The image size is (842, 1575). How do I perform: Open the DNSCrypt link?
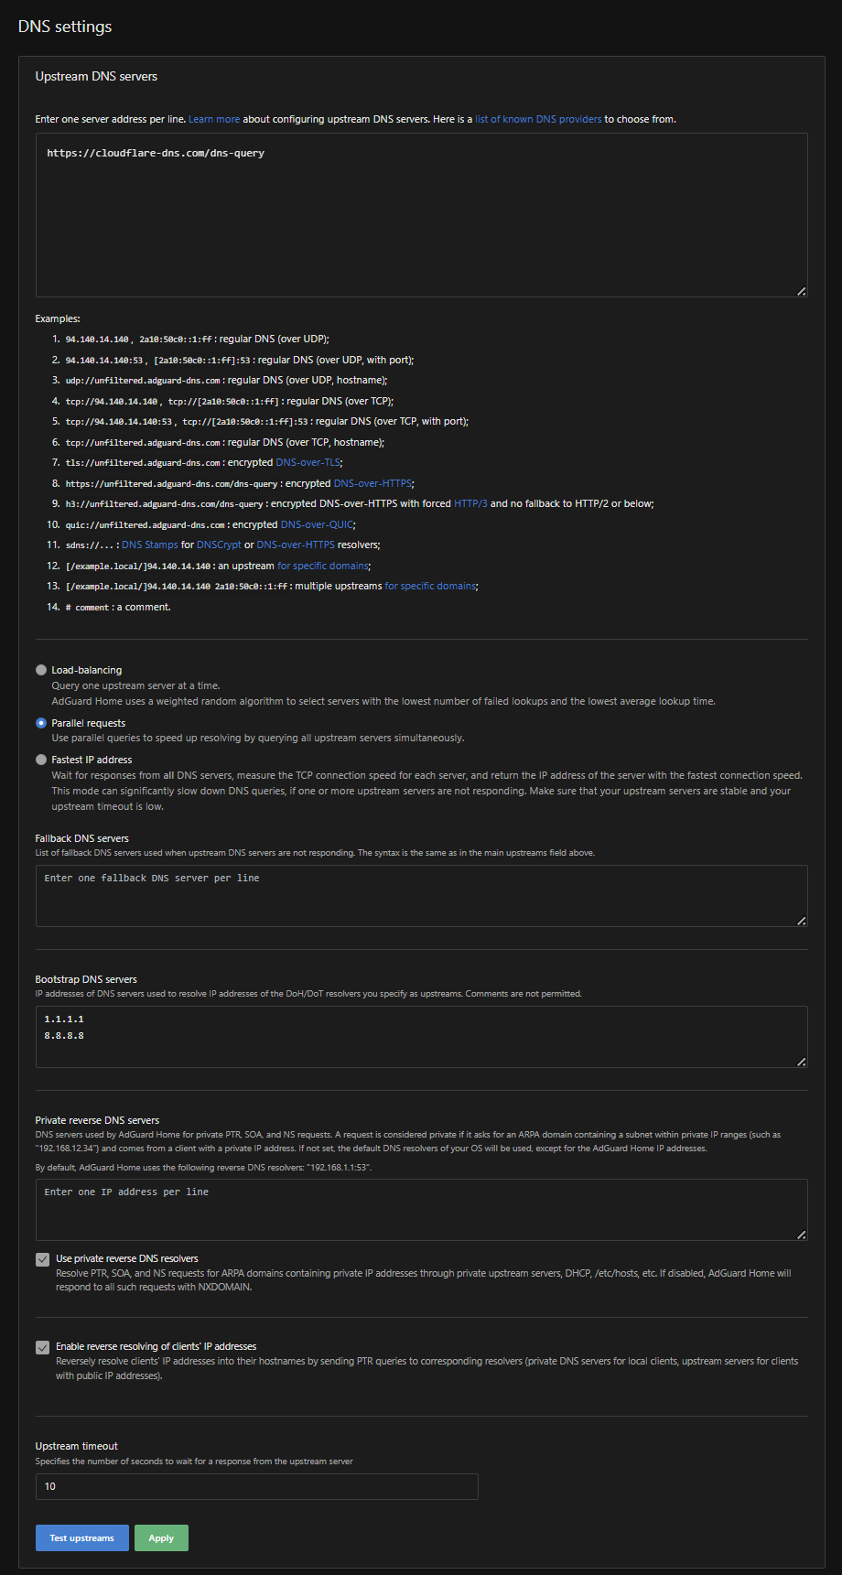point(219,545)
